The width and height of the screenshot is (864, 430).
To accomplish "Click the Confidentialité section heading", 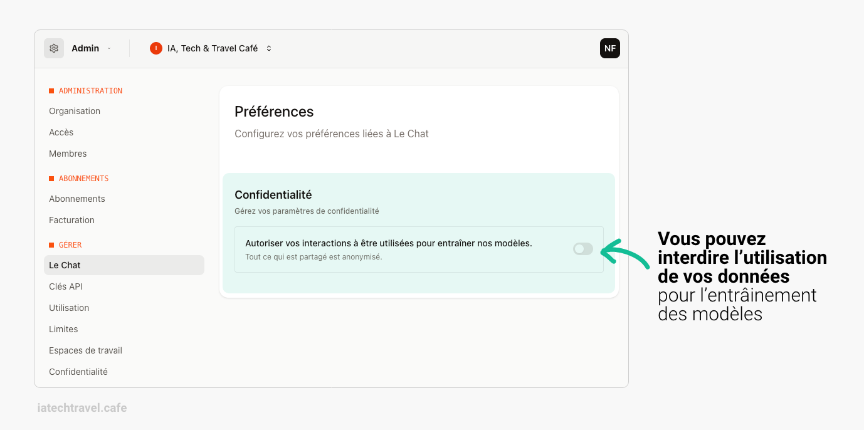I will 273,195.
